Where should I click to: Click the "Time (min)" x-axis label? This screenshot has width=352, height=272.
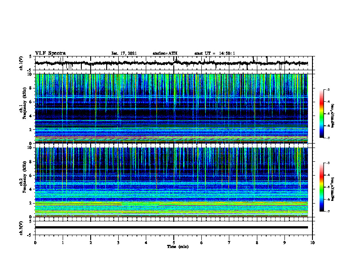pyautogui.click(x=178, y=247)
